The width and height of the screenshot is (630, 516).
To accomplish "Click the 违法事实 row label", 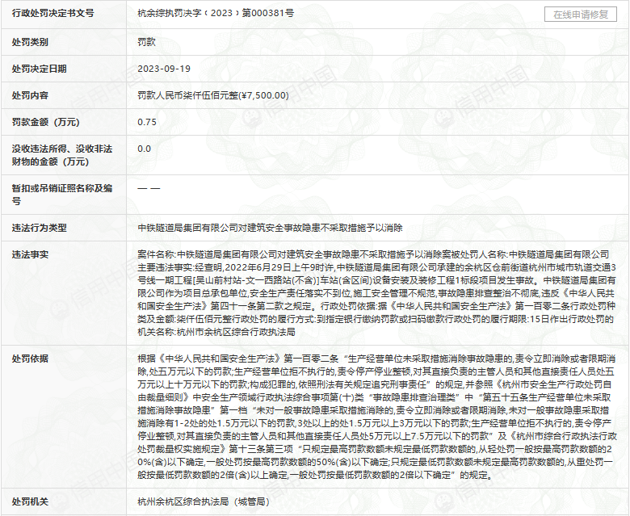I will 30,254.
